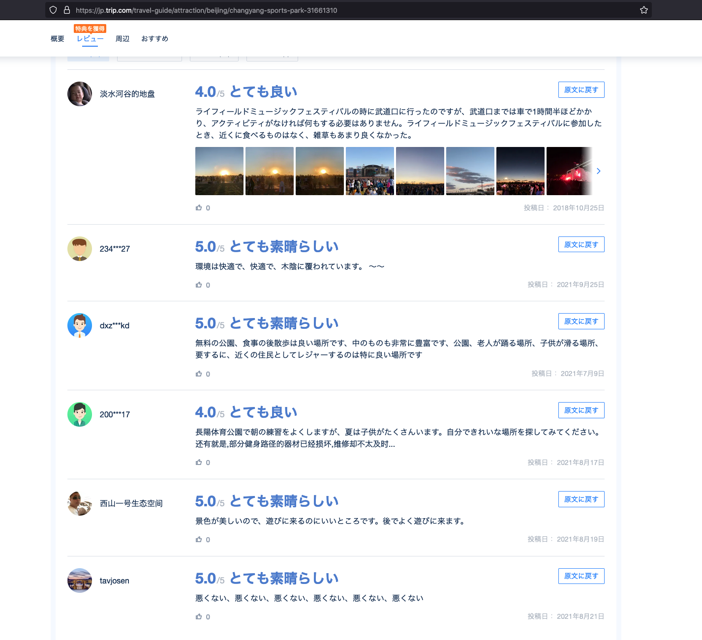Click the shield tracking protection icon
The width and height of the screenshot is (702, 640).
point(54,10)
